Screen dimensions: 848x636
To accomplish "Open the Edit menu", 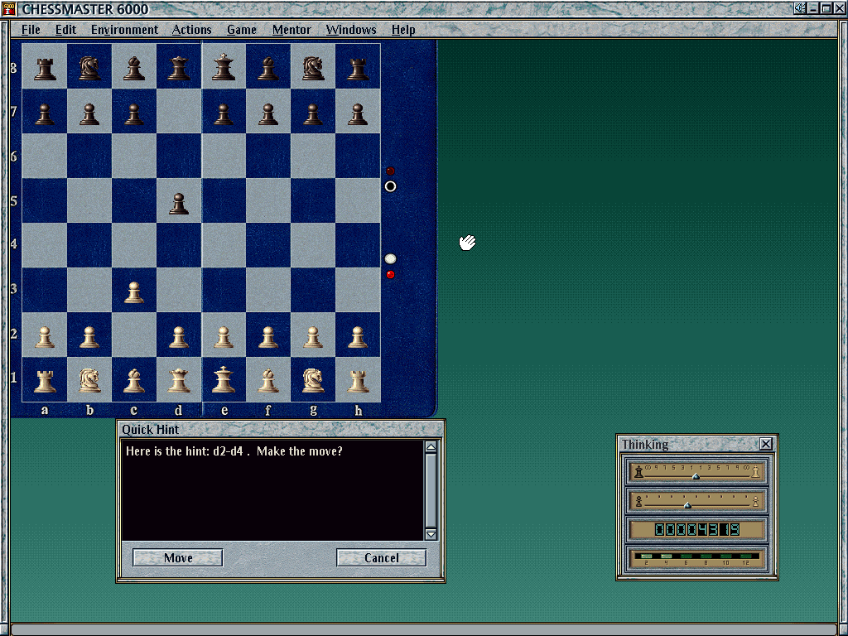I will [65, 30].
